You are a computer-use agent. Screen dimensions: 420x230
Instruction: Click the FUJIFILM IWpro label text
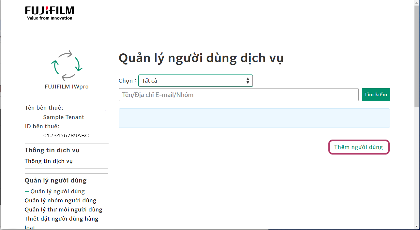point(67,87)
